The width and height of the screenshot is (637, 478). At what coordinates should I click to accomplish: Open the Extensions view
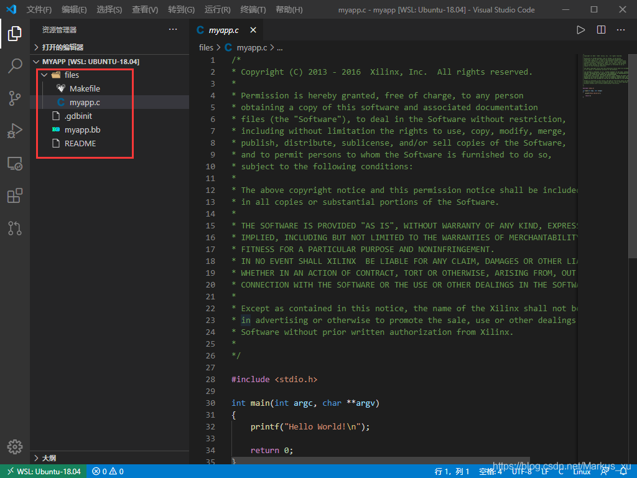pos(15,196)
